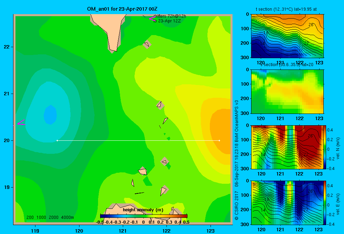This screenshot has width=344, height=234.
Task: Select the magenta drifter arrow near latitude 20.4
Action: click(21, 123)
